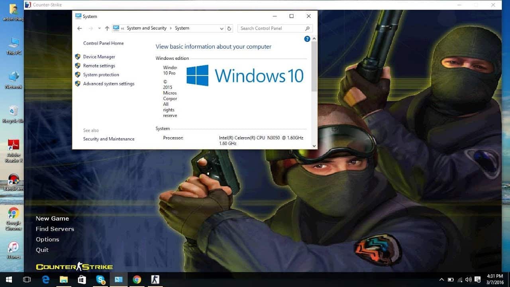Open the Start menu
Viewport: 510px width, 287px height.
(8, 279)
